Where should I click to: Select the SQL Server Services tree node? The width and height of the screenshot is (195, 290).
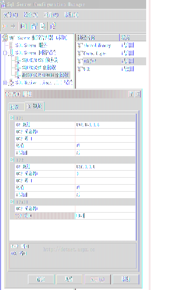[31, 45]
